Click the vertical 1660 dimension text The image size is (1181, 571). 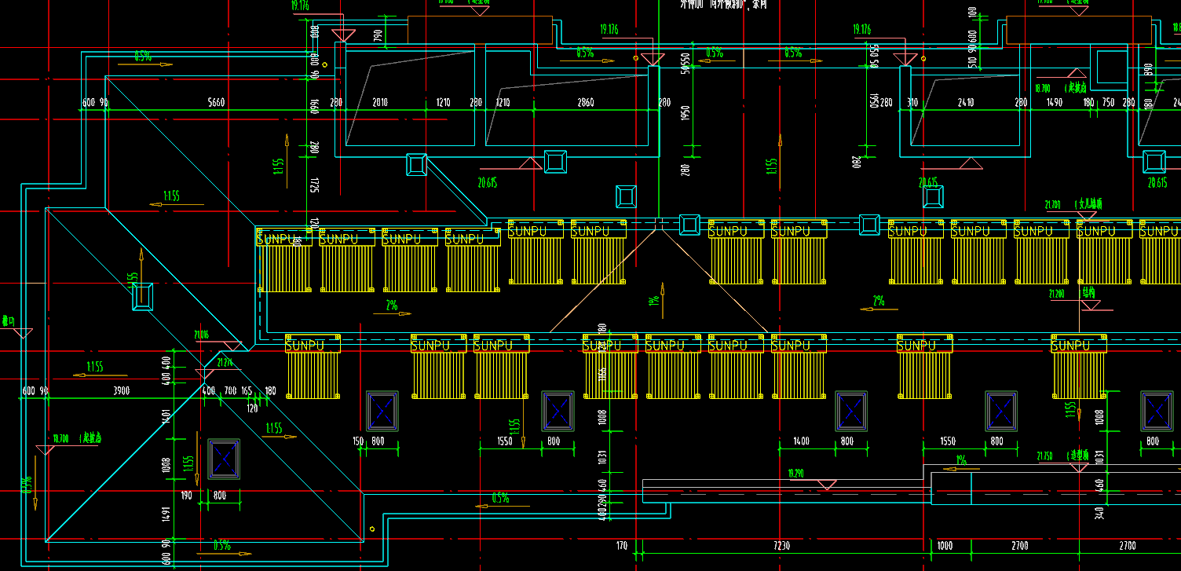[x=314, y=106]
